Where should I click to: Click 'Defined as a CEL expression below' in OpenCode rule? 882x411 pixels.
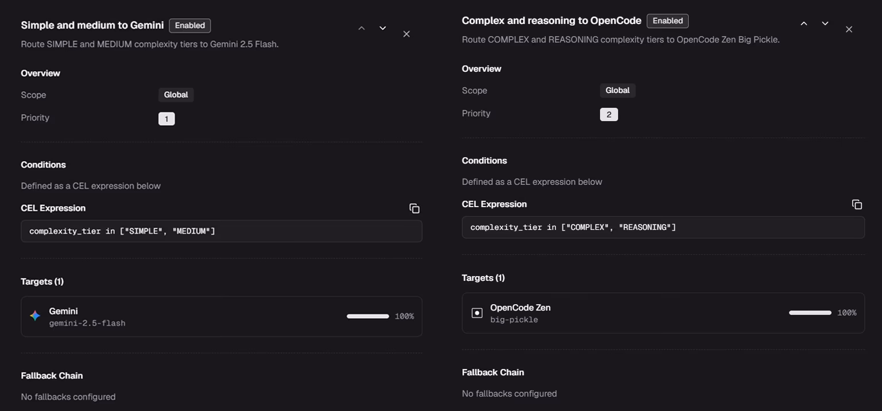(x=532, y=182)
